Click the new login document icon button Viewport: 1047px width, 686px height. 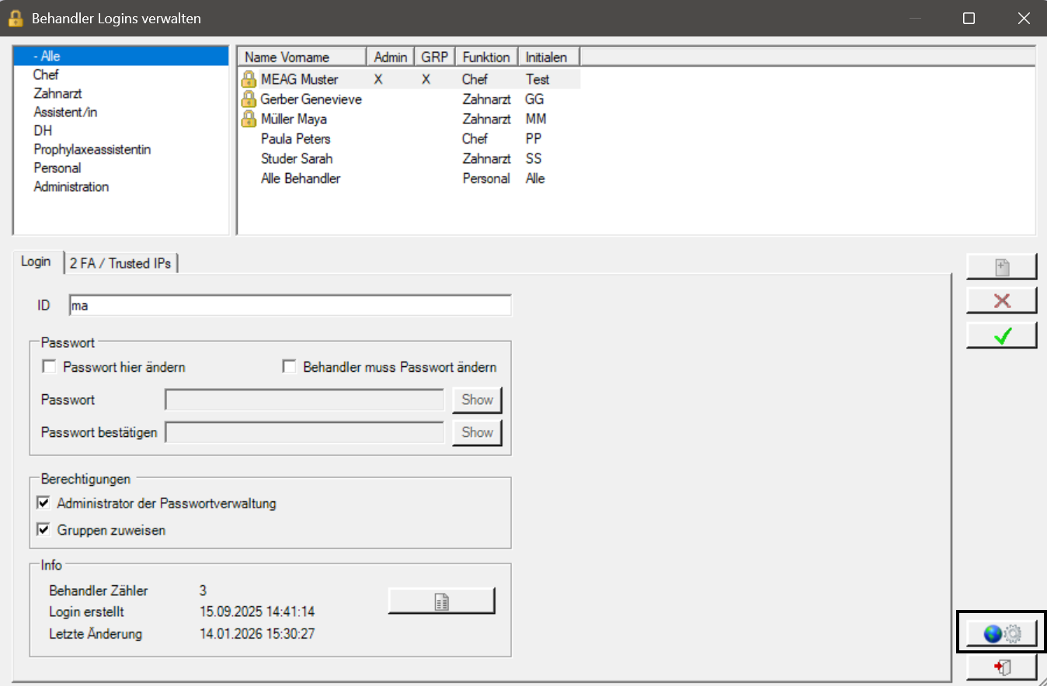[1002, 267]
